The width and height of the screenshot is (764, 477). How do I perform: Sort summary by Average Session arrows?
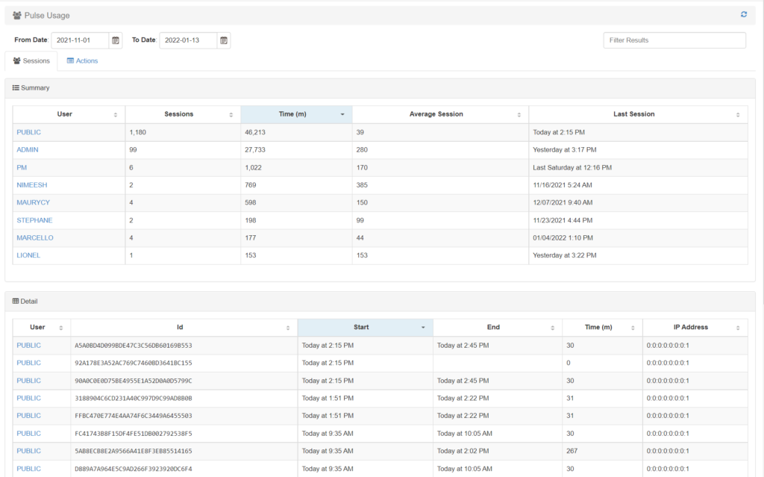click(519, 115)
